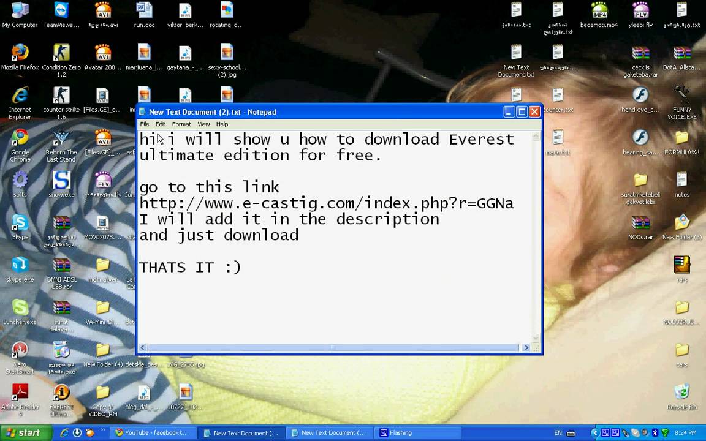The width and height of the screenshot is (706, 441).
Task: Click the e-castig.com URL text line
Action: 327,203
